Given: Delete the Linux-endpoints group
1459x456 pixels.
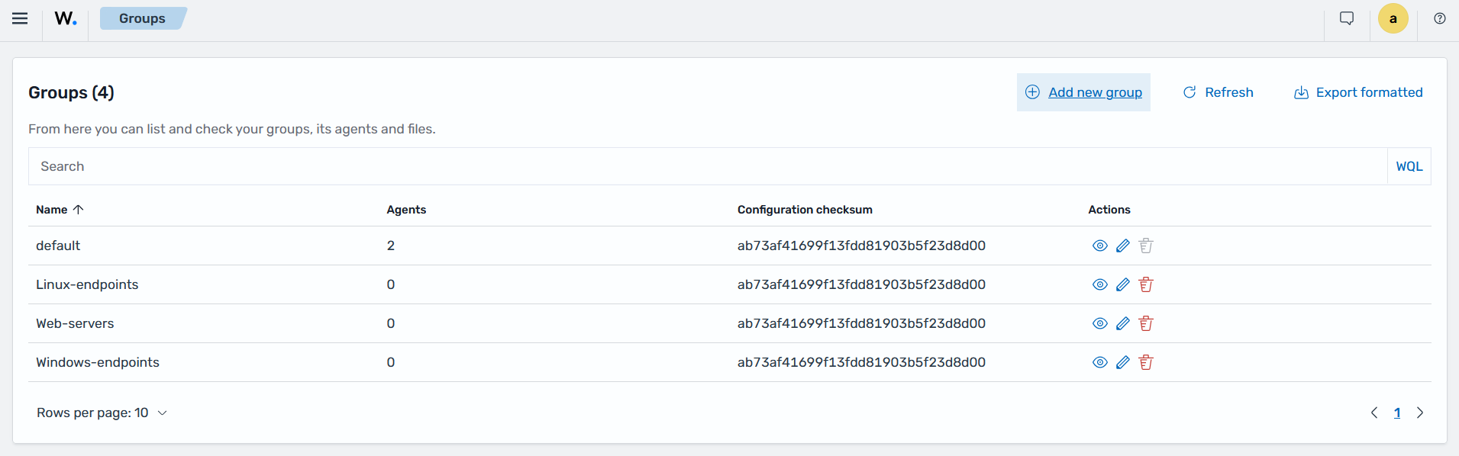Looking at the screenshot, I should point(1146,284).
